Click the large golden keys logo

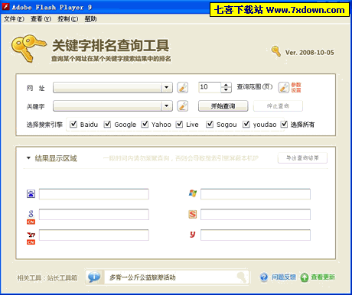point(29,48)
